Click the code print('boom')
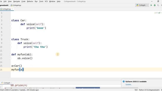 point(36,28)
